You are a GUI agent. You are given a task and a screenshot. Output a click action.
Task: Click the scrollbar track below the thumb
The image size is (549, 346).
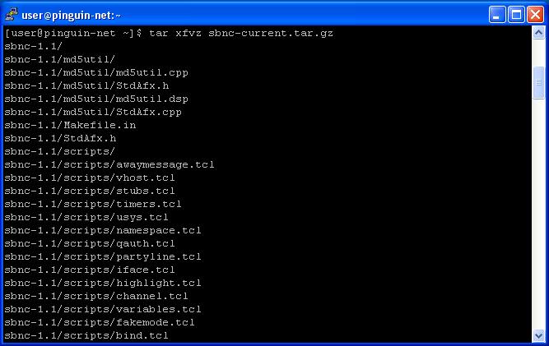[x=538, y=215]
